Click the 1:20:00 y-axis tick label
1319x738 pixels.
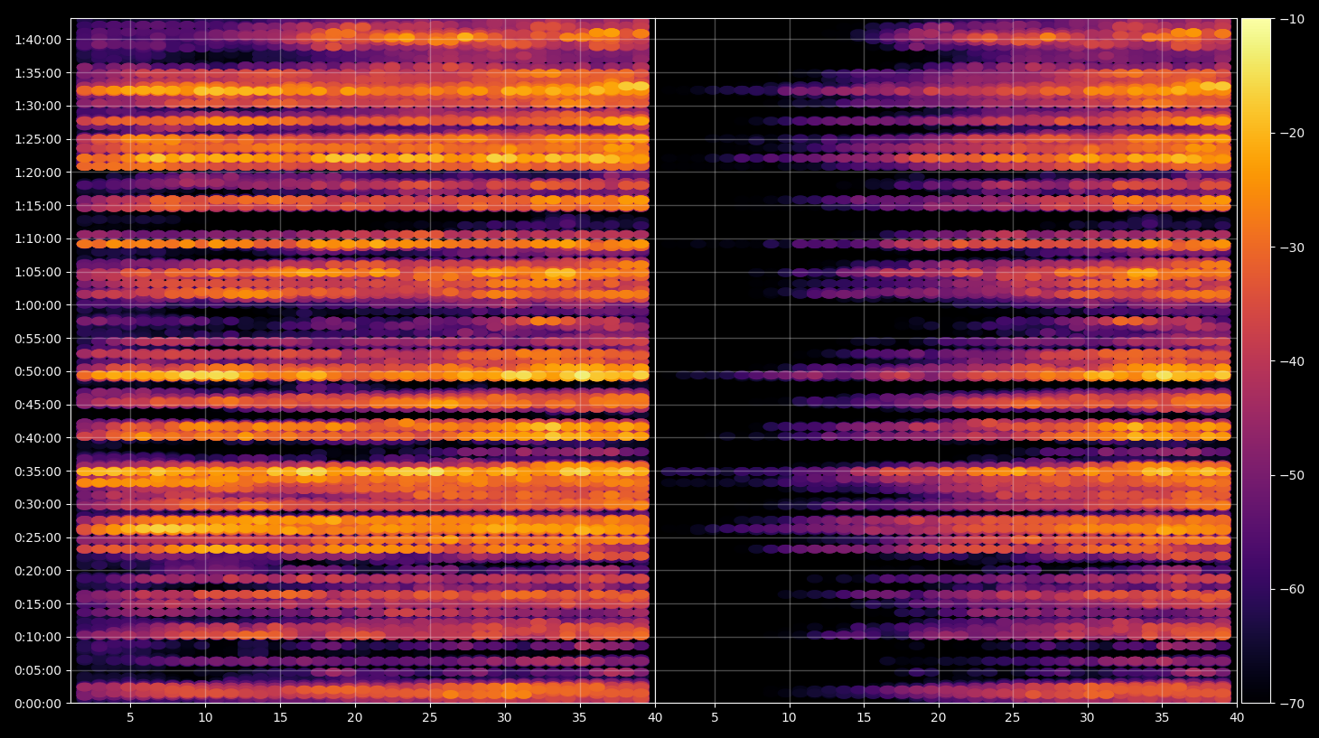click(x=38, y=173)
